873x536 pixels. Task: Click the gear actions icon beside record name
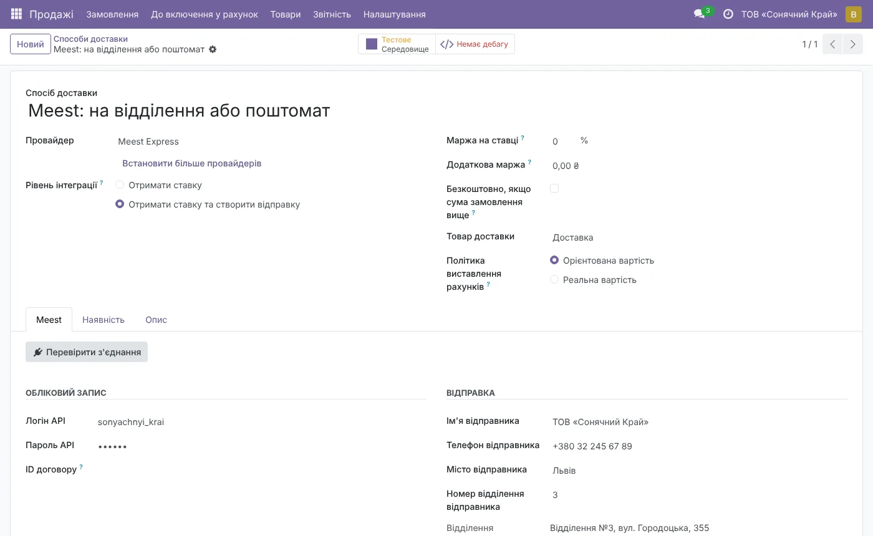[x=213, y=49]
